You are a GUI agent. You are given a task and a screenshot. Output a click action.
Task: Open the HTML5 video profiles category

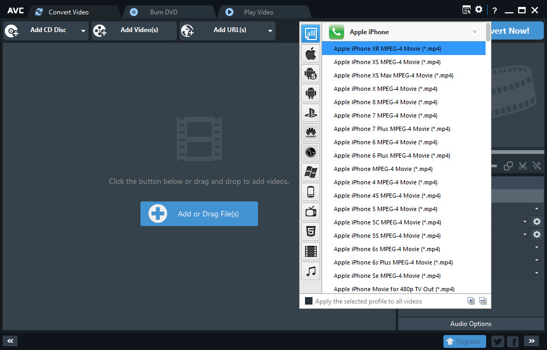point(310,231)
